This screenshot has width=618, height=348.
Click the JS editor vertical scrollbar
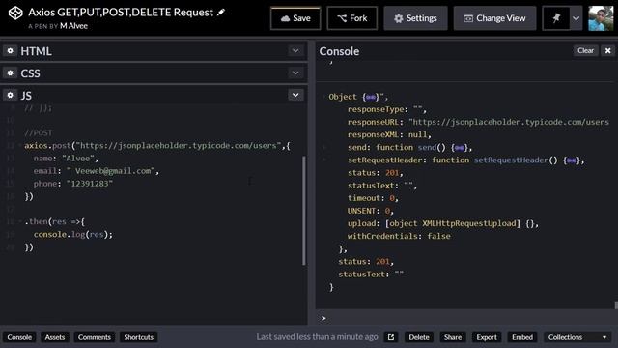[x=304, y=211]
